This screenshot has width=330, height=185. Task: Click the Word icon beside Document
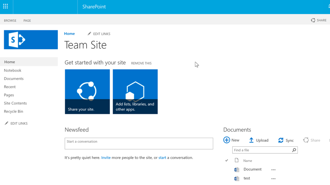coord(236,169)
